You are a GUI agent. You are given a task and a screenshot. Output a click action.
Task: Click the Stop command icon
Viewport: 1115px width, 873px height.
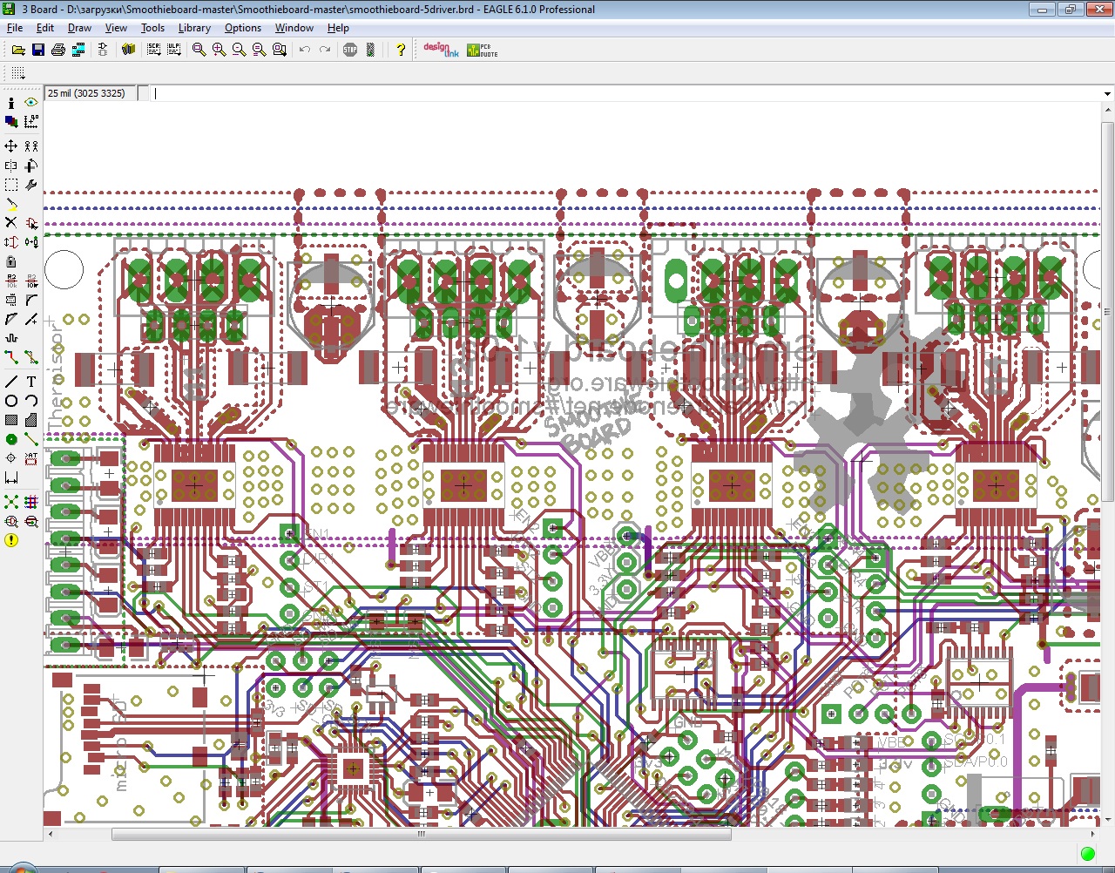point(350,50)
